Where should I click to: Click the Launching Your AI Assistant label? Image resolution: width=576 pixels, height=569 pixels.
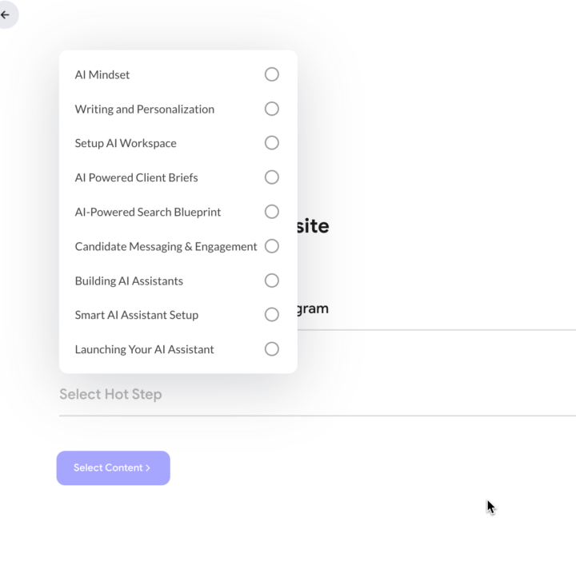pyautogui.click(x=144, y=349)
